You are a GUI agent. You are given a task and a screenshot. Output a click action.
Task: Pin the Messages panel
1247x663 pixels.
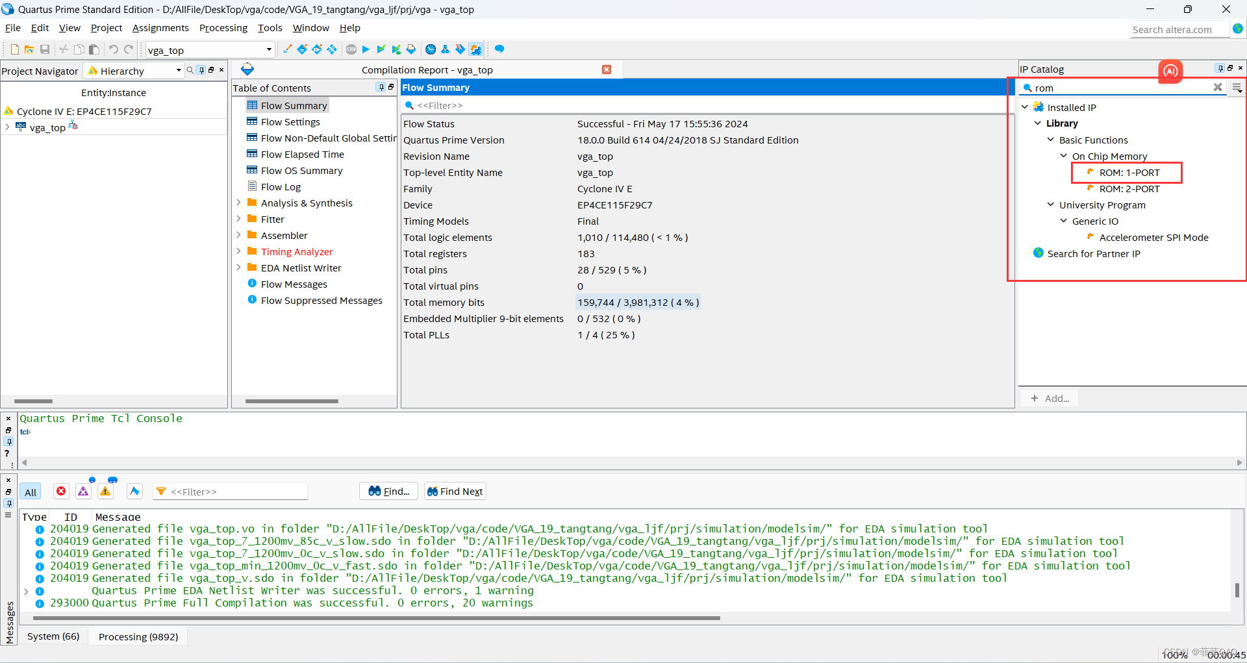coord(8,503)
